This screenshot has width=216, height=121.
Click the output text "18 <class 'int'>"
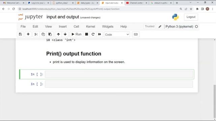[x=61, y=40]
